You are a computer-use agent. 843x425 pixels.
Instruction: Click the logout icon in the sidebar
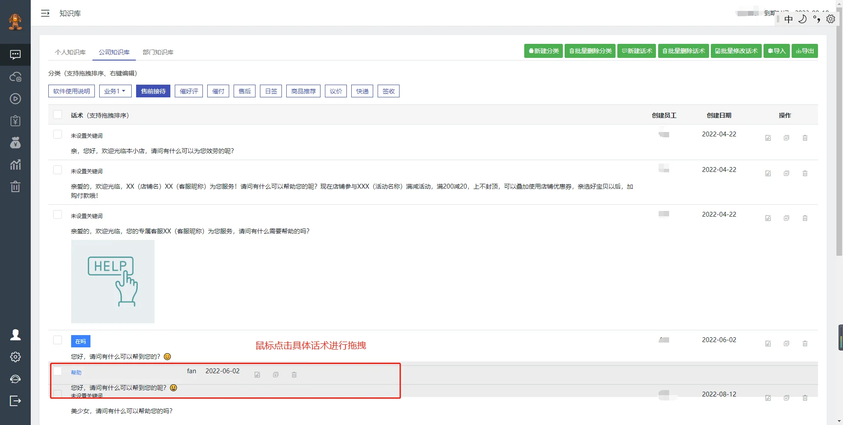tap(15, 401)
